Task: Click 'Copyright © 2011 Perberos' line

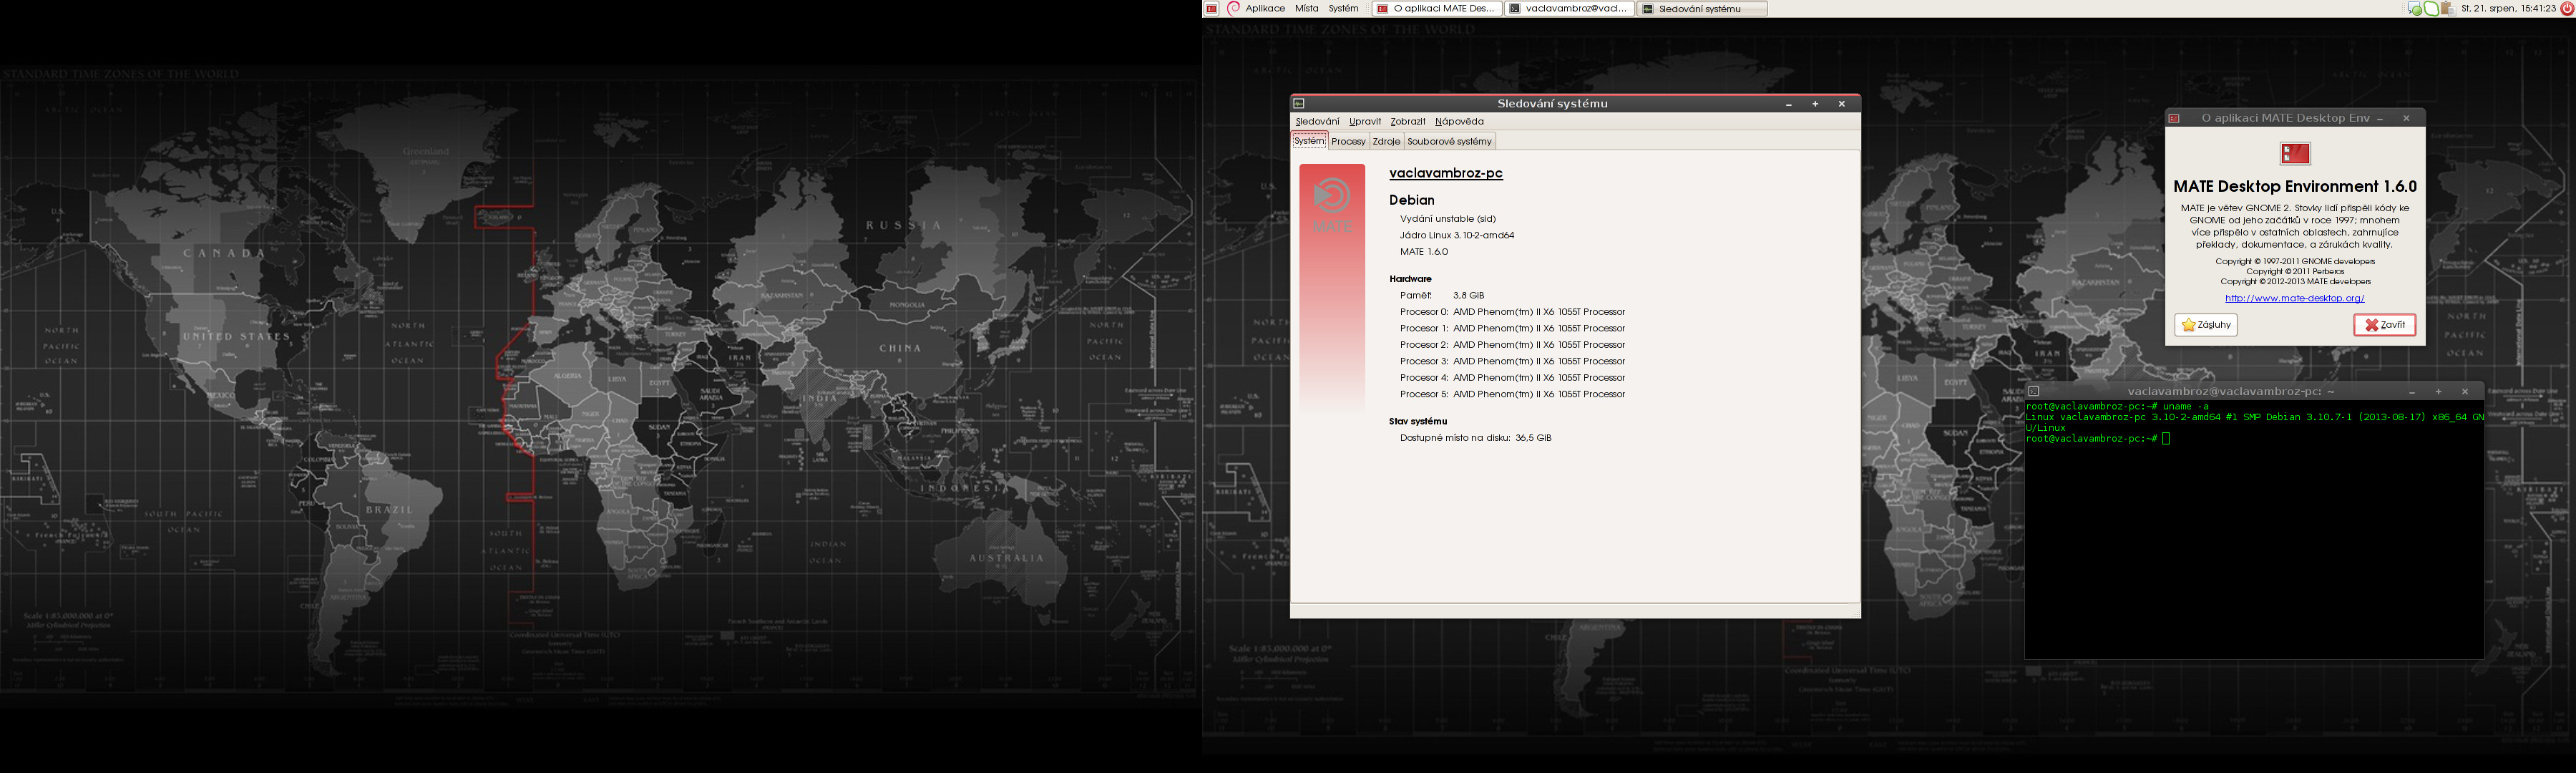Action: [2295, 271]
